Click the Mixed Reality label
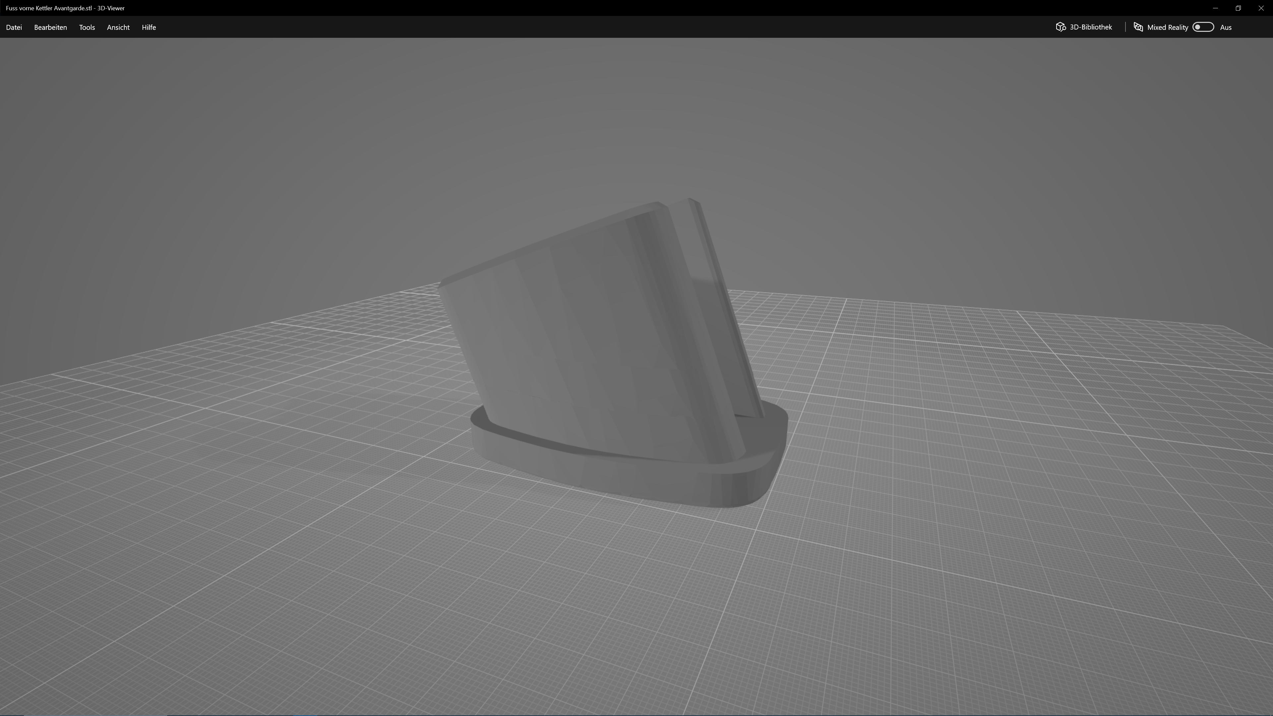1273x716 pixels. (x=1167, y=27)
